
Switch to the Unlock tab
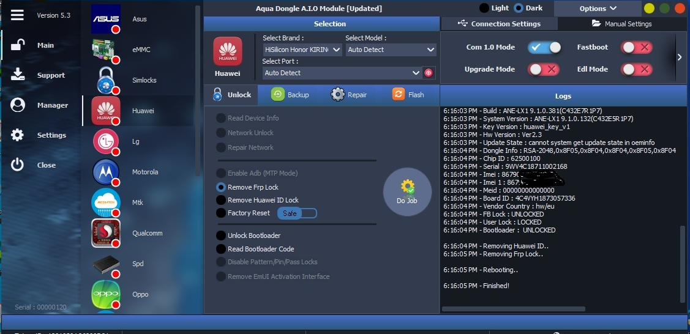coord(231,94)
